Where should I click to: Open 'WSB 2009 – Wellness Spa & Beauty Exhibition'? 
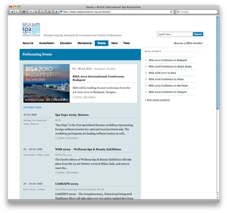88,149
